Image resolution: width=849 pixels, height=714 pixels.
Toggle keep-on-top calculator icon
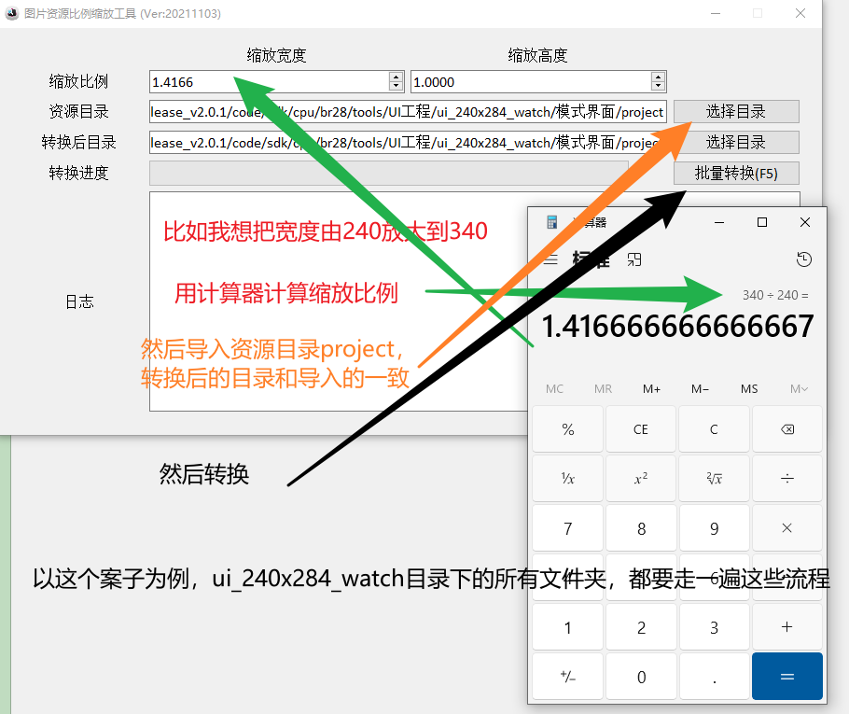pos(634,260)
